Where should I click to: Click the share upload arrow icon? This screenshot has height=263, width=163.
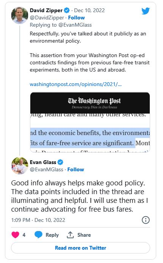70,235
